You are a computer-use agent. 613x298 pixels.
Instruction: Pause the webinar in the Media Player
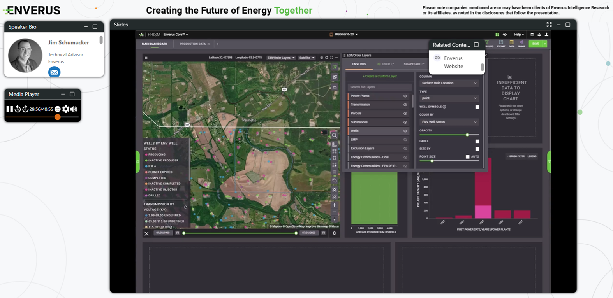pos(9,109)
